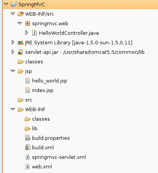Click the lib folder icon
This screenshot has height=173, width=158.
(x=27, y=129)
